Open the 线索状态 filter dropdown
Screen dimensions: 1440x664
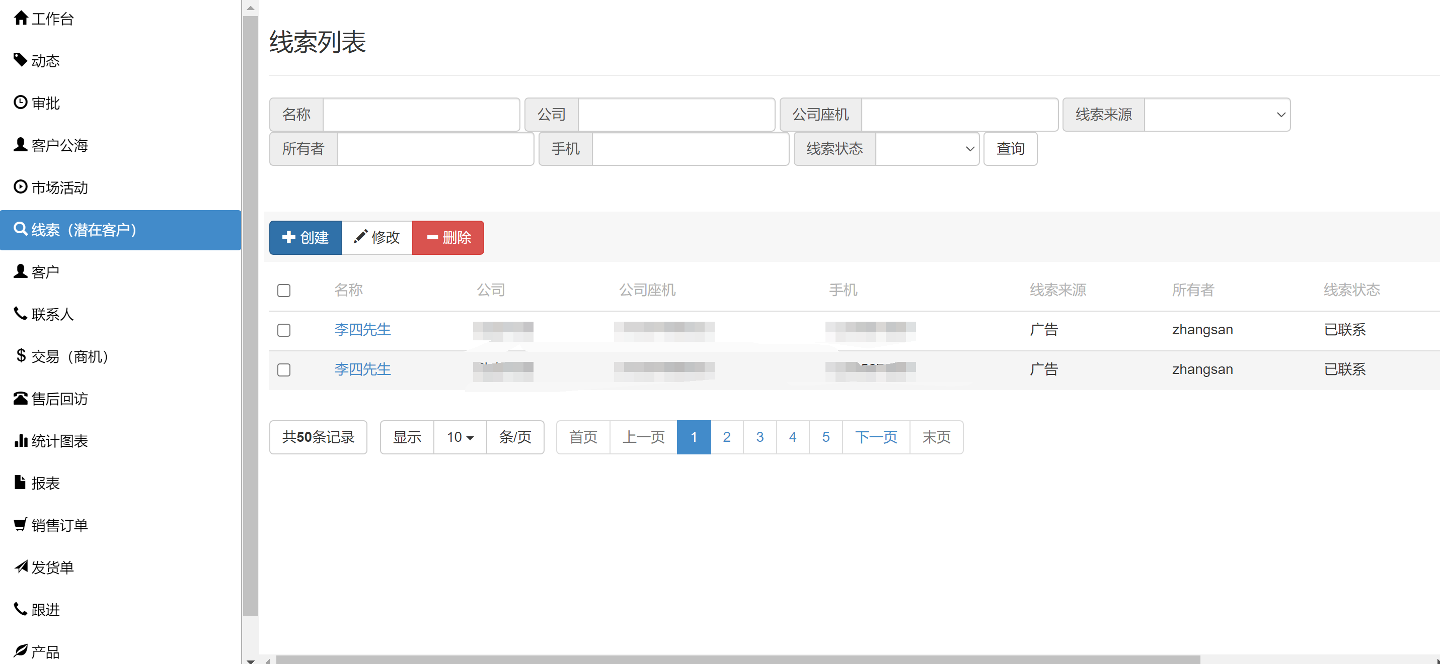coord(927,149)
